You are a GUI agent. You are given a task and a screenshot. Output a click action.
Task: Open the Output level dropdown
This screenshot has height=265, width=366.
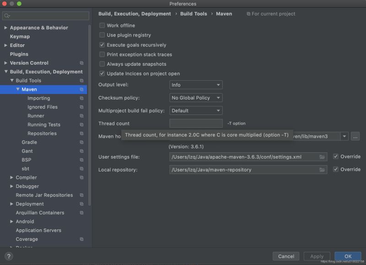(x=196, y=85)
